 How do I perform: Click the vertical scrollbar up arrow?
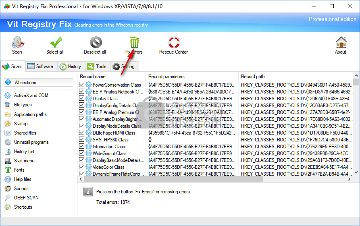click(x=356, y=75)
